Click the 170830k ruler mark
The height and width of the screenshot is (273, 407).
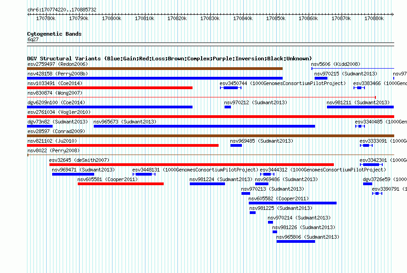[x=210, y=18]
